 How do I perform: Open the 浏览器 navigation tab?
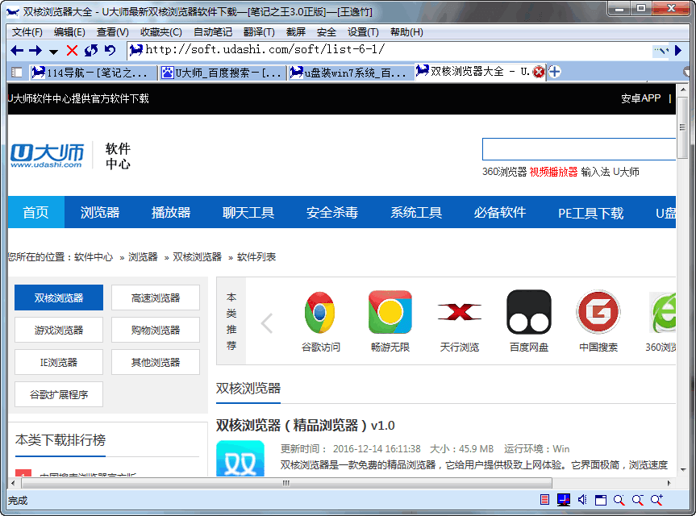100,213
